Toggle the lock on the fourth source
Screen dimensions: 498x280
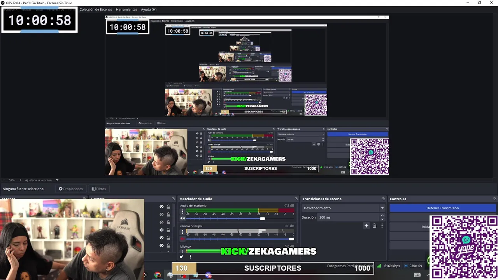[168, 230]
